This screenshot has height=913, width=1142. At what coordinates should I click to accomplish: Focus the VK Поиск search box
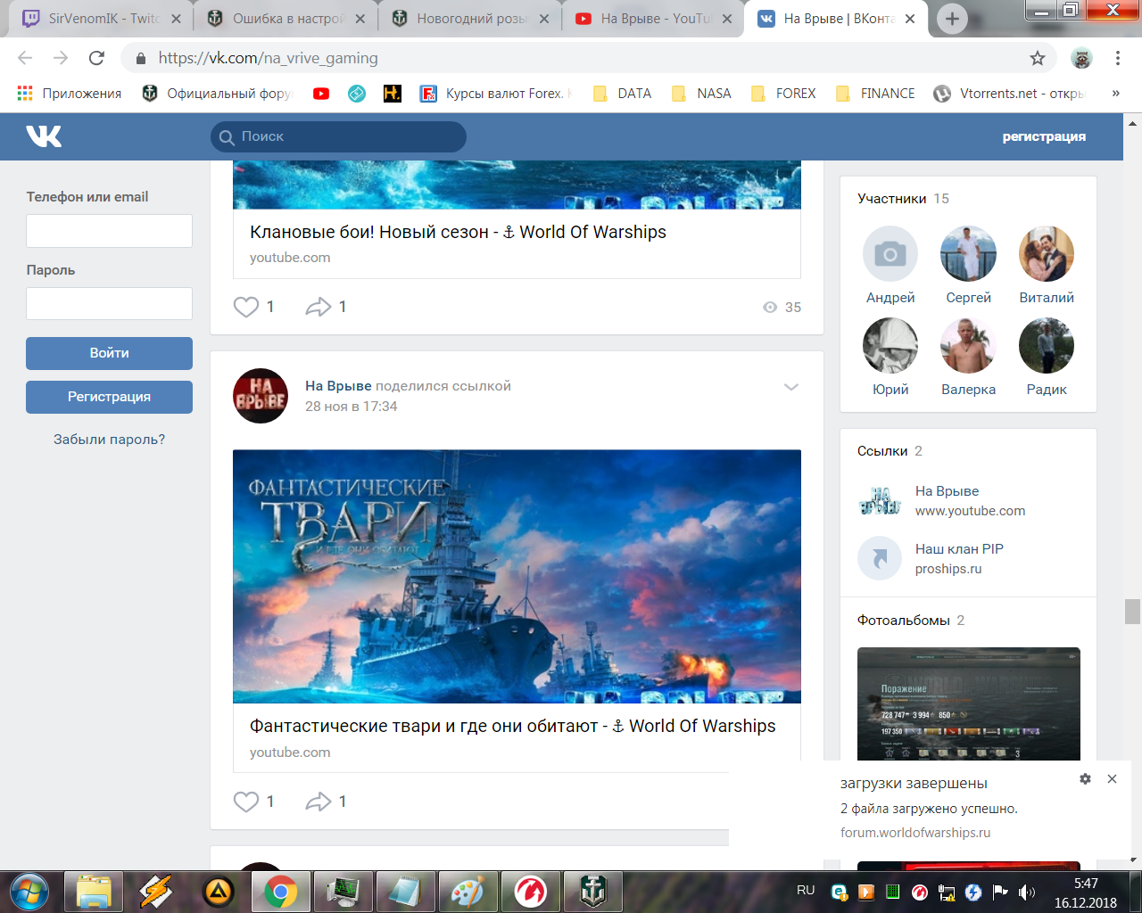pos(338,136)
